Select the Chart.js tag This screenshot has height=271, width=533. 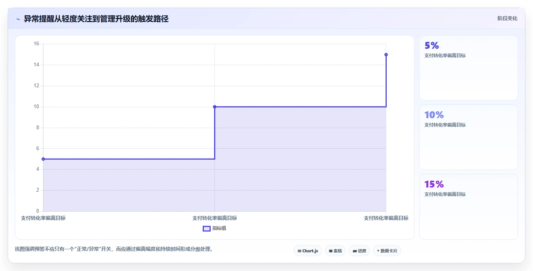308,251
